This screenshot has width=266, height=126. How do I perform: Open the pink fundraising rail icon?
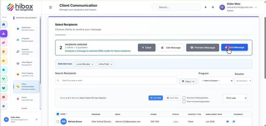pos(4,43)
